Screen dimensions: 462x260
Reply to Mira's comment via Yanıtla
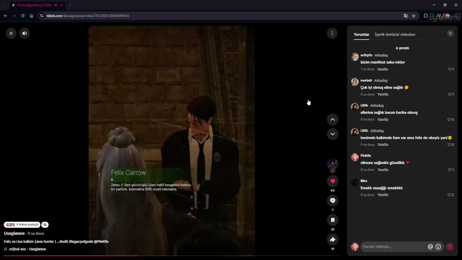tap(383, 195)
